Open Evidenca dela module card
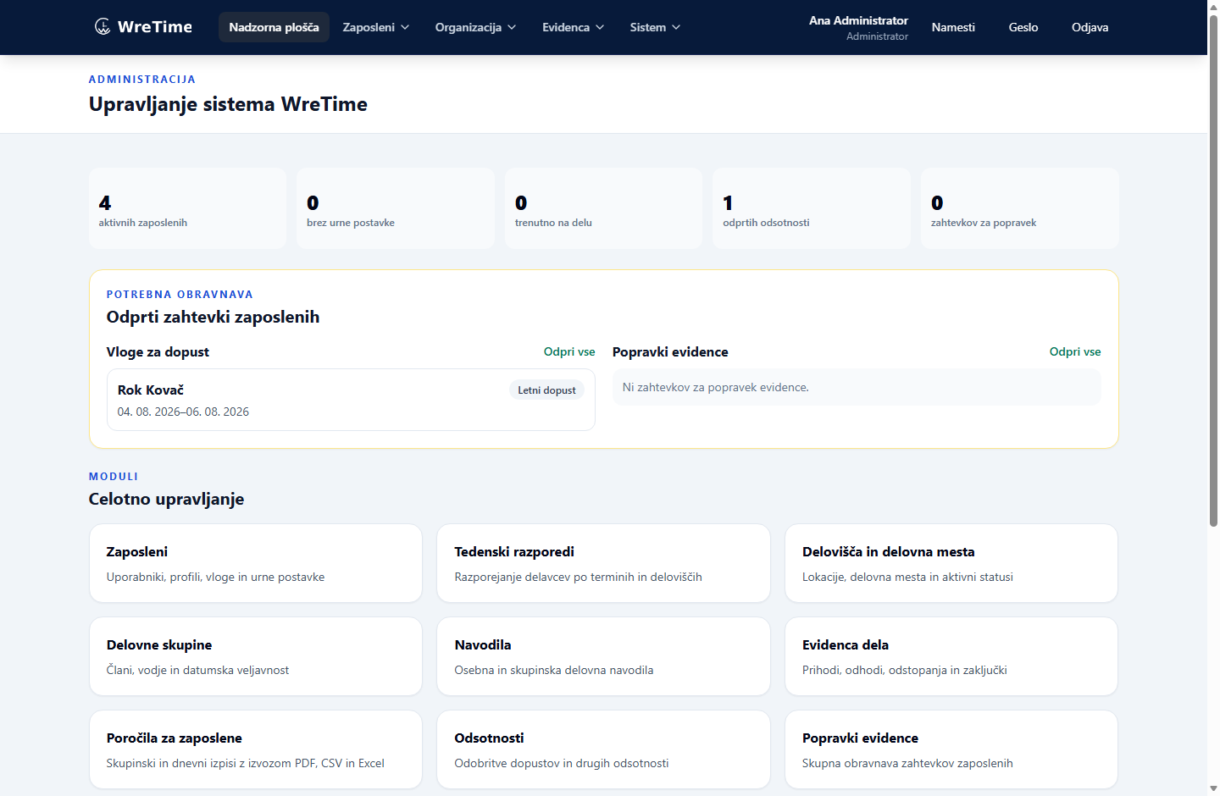Viewport: 1220px width, 796px height. pos(951,656)
